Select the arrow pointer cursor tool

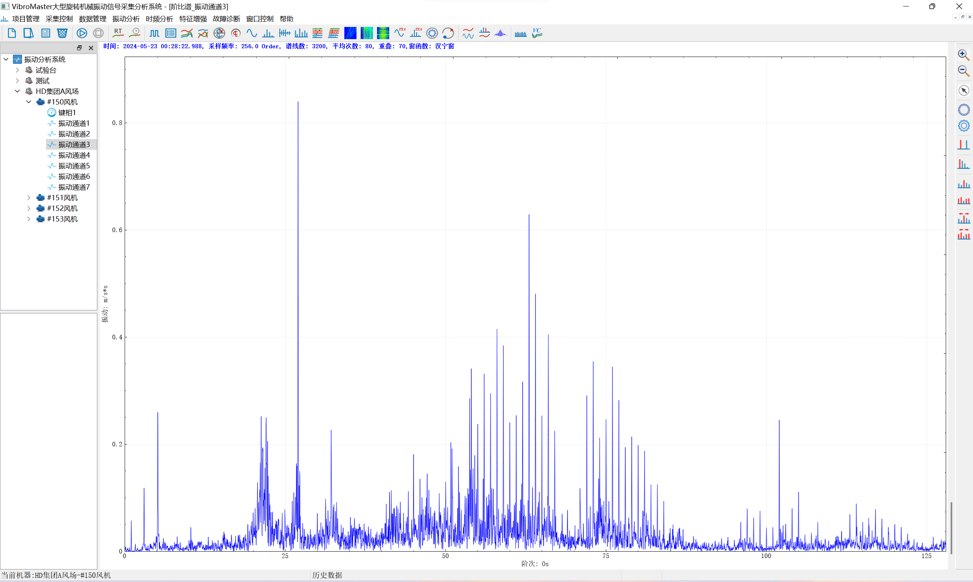963,90
